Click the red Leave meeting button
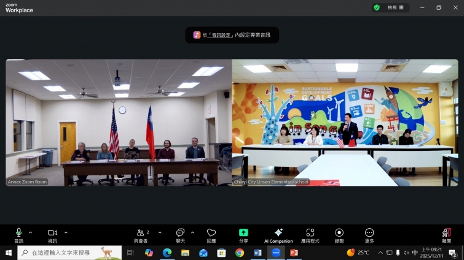 pyautogui.click(x=447, y=233)
